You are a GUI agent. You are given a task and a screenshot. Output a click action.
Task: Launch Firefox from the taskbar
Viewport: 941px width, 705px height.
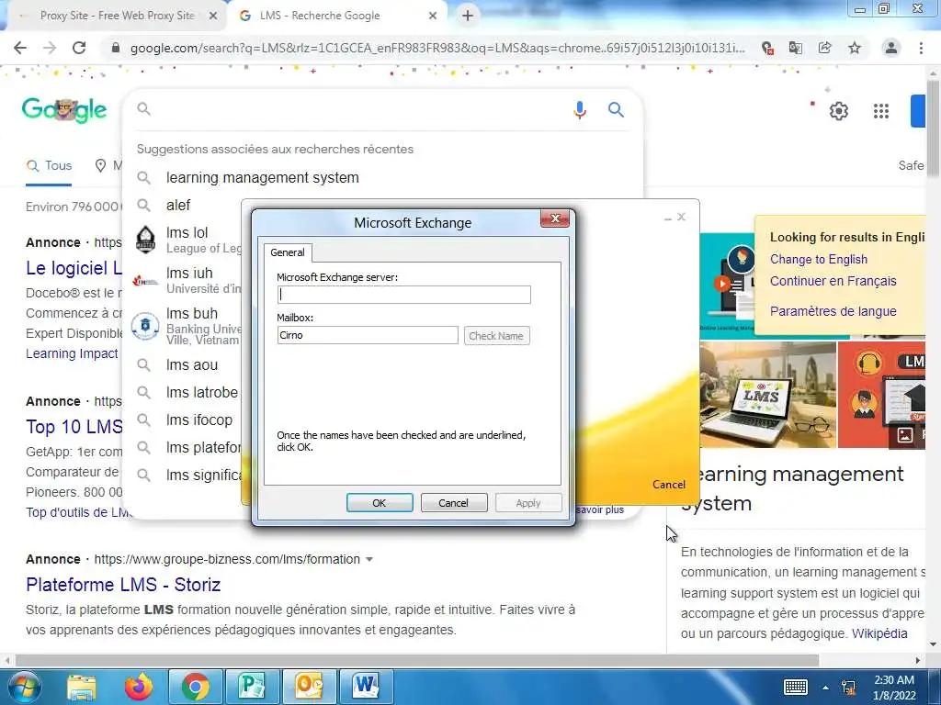tap(139, 687)
